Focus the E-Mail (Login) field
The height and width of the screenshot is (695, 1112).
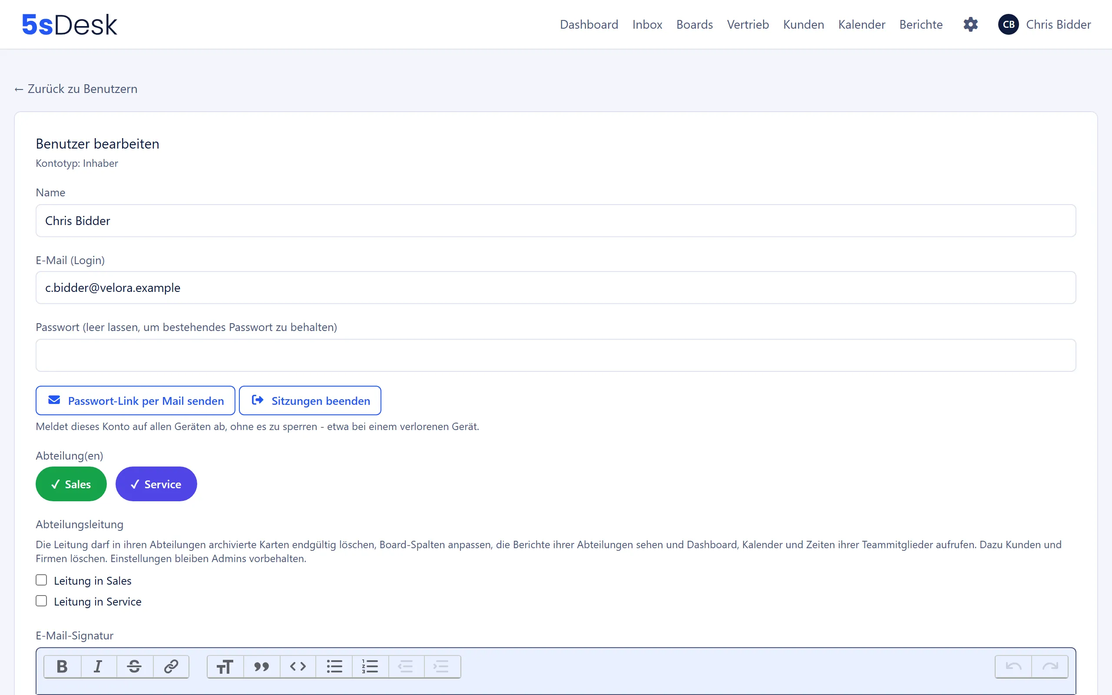point(556,287)
